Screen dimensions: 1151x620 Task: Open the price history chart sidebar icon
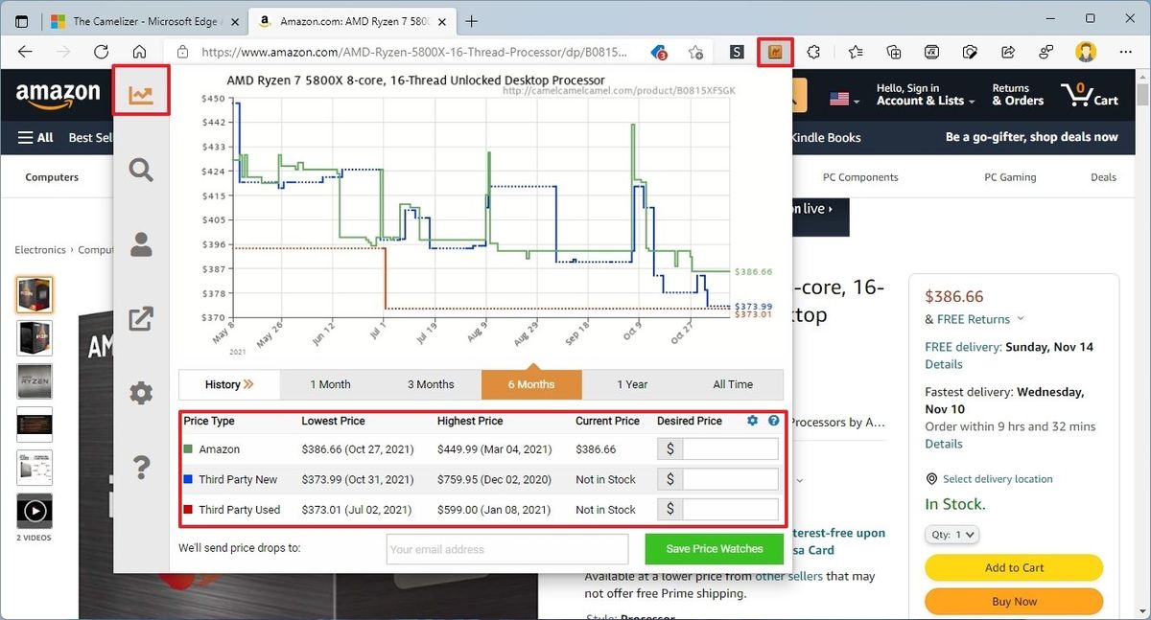141,93
